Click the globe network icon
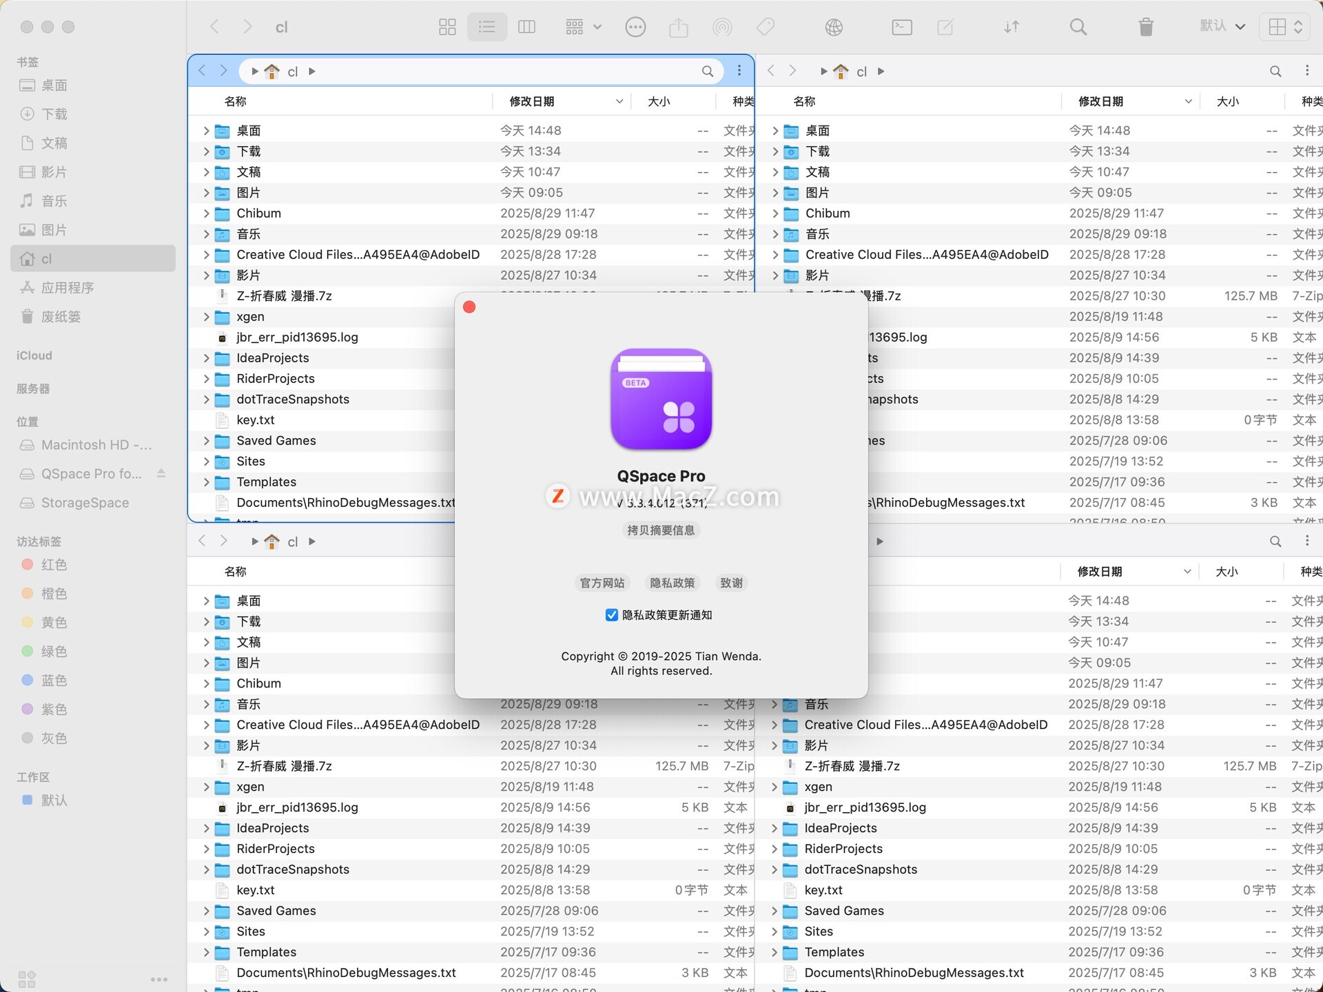This screenshot has height=992, width=1323. click(834, 27)
